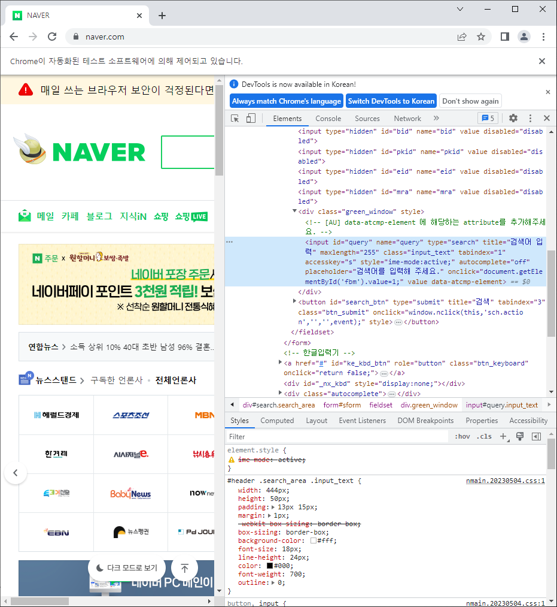Switch to the Elements tab
The height and width of the screenshot is (607, 557).
point(287,119)
